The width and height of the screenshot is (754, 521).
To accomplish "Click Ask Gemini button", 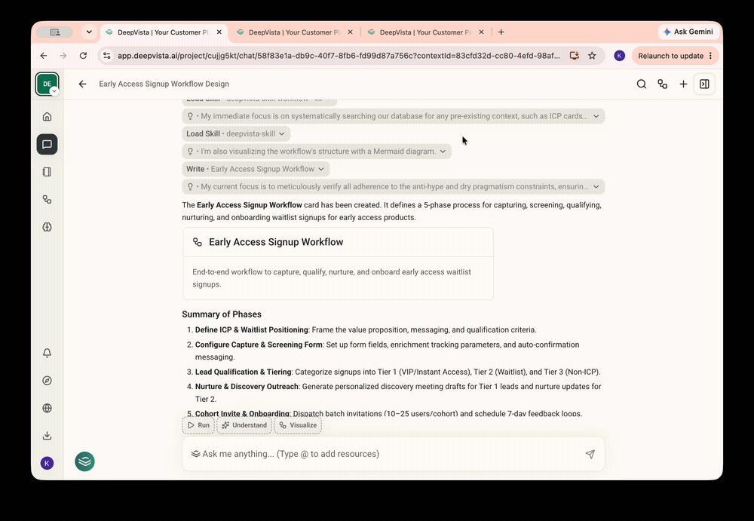I will (x=688, y=32).
